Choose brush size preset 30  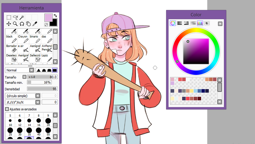pyautogui.click(x=19, y=131)
